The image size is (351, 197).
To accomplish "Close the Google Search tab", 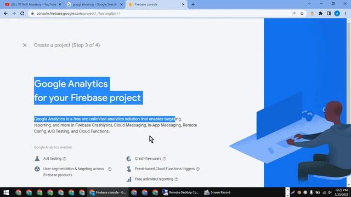I will pos(122,4).
